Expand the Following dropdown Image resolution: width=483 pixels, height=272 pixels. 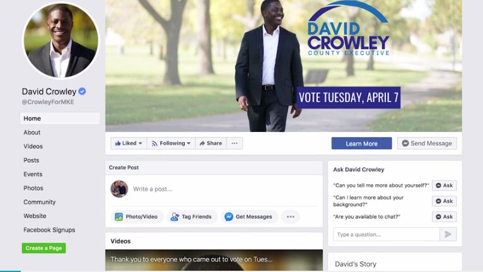pos(171,143)
